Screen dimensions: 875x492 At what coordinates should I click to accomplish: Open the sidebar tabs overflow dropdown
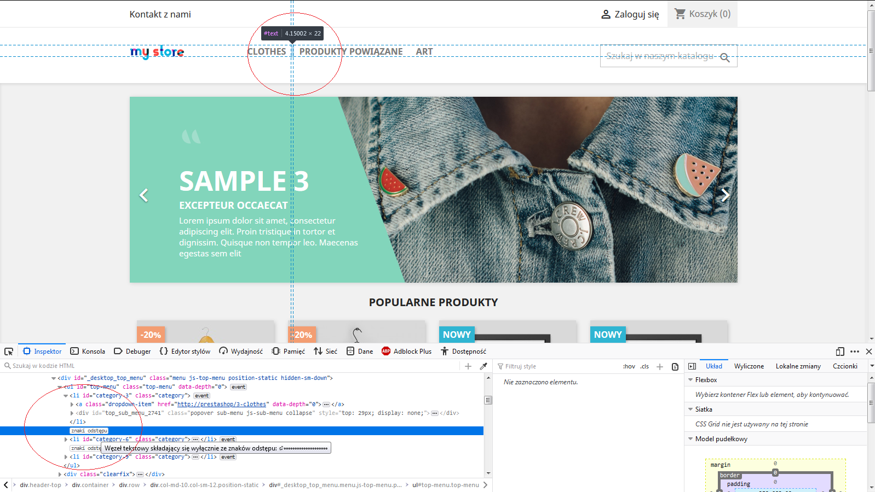pos(872,366)
